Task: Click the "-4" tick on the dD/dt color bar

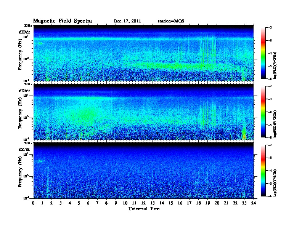Action: click(x=270, y=112)
